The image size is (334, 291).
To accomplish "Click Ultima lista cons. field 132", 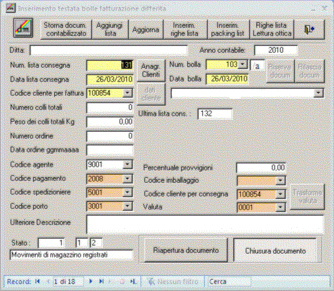I will coord(215,114).
